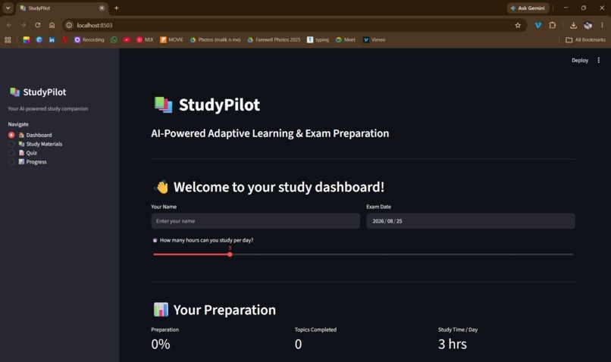The width and height of the screenshot is (611, 362).
Task: Open the MIX bookmark
Action: pos(145,39)
